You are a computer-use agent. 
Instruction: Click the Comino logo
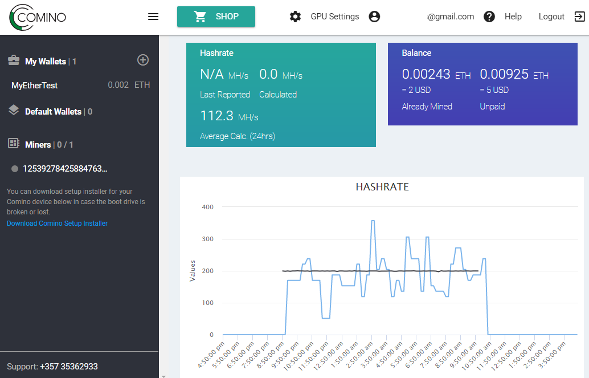point(38,17)
